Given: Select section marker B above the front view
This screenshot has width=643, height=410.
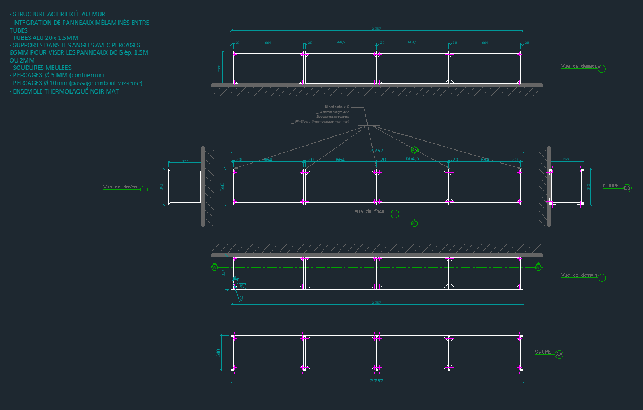Looking at the screenshot, I should [414, 150].
